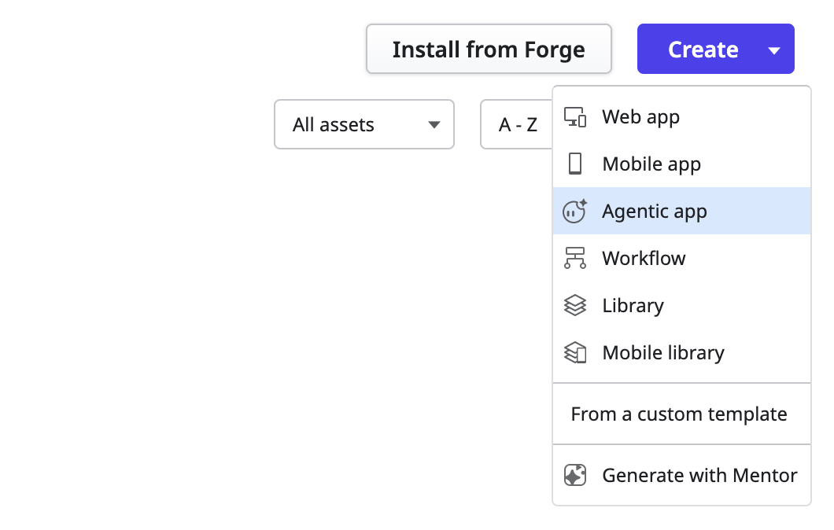
Task: Choose From a custom template
Action: tap(682, 414)
